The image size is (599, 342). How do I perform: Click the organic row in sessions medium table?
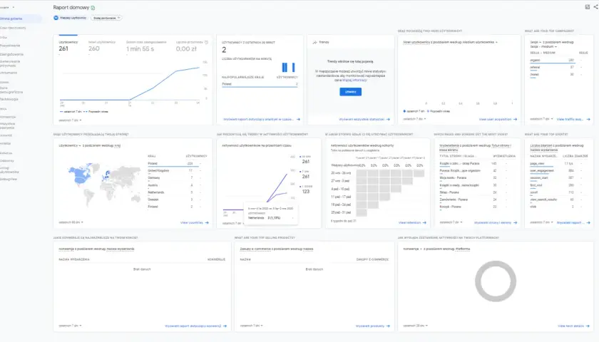point(559,61)
